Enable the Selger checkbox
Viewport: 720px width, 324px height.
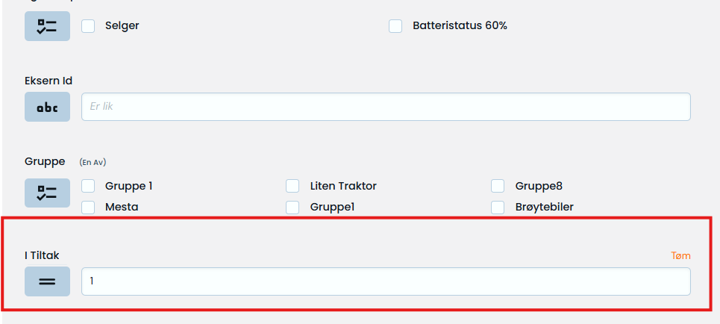point(88,26)
